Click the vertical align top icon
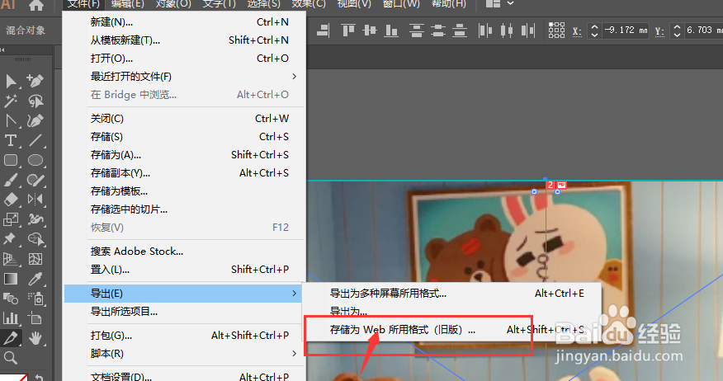Screen dimensions: 723x381 pyautogui.click(x=348, y=31)
